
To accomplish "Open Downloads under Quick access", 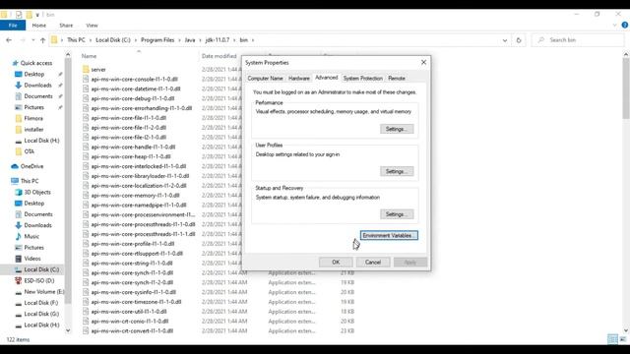I will pos(37,86).
